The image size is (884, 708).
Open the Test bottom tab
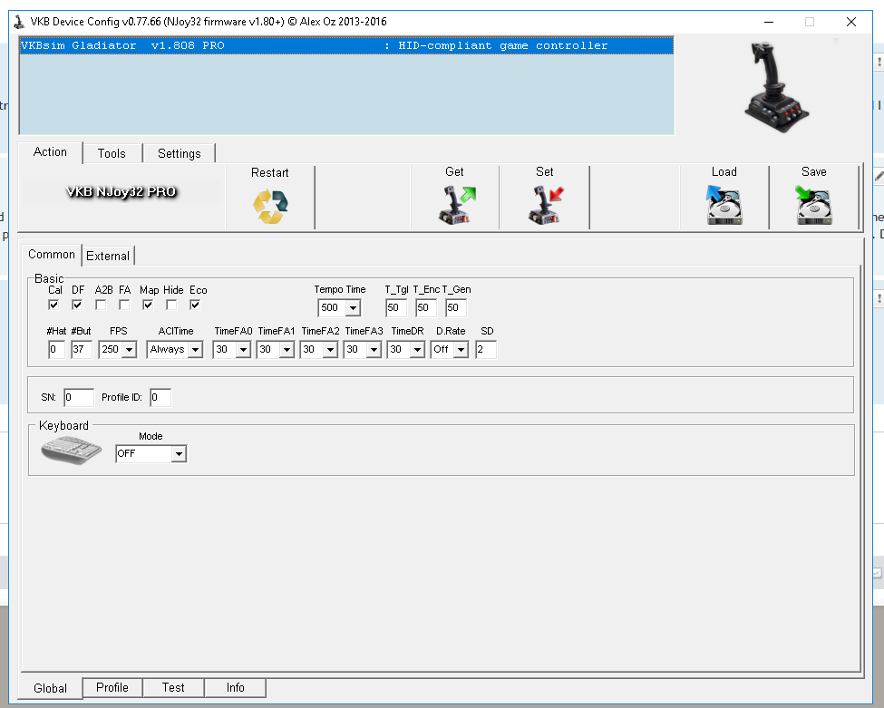[x=173, y=688]
